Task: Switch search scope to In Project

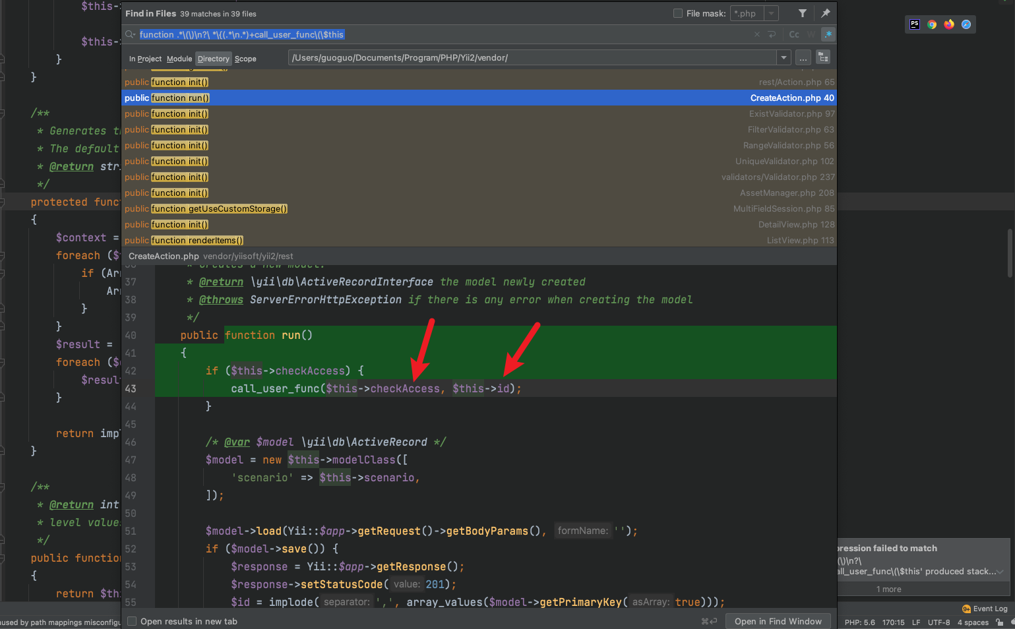Action: click(145, 59)
